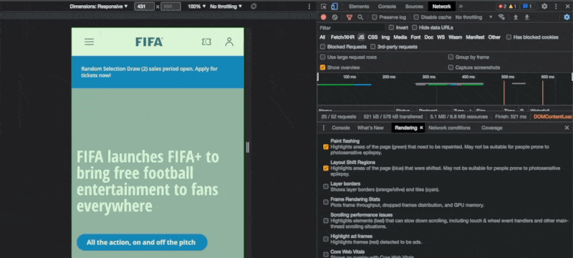This screenshot has height=258, width=573.
Task: Stop recording network log
Action: tap(324, 17)
